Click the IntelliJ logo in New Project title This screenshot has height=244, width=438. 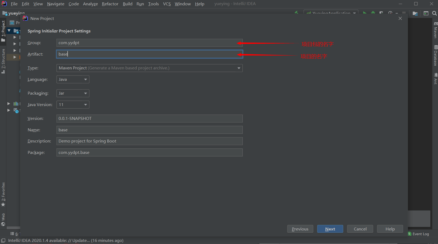click(25, 18)
